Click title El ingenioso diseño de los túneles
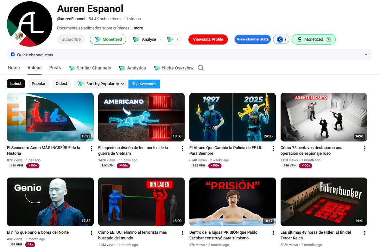380x247 pixels. coord(133,151)
